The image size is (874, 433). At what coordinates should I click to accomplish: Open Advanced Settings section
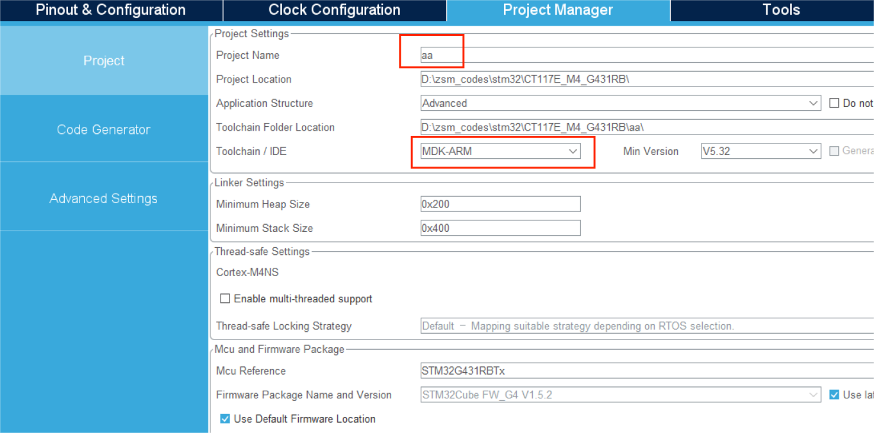tap(104, 199)
